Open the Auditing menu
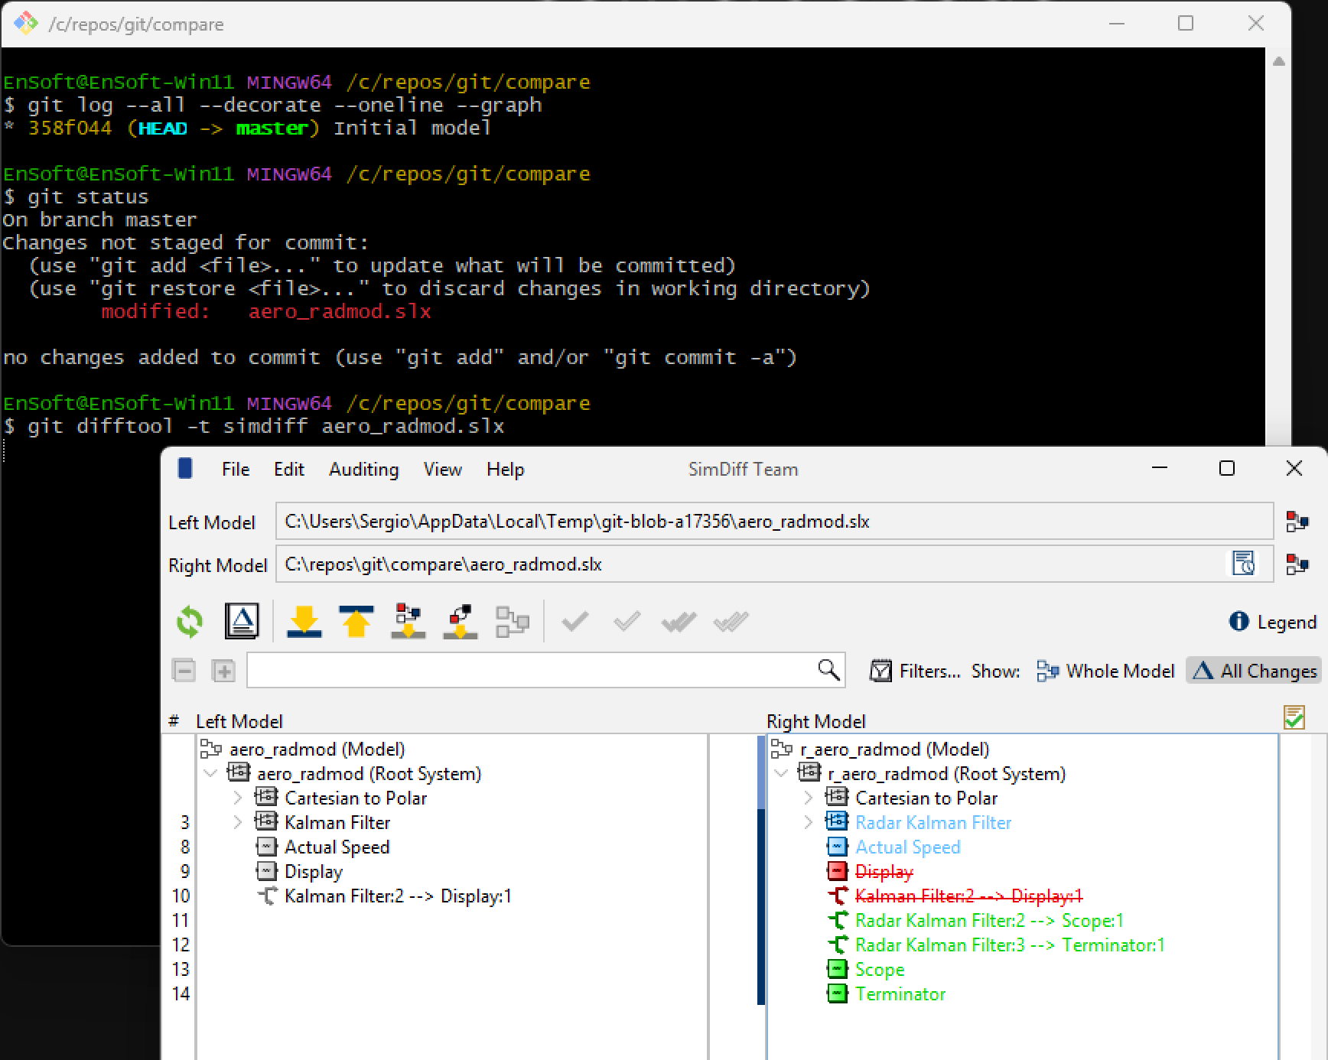Screen dimensions: 1328x1060 coord(364,470)
